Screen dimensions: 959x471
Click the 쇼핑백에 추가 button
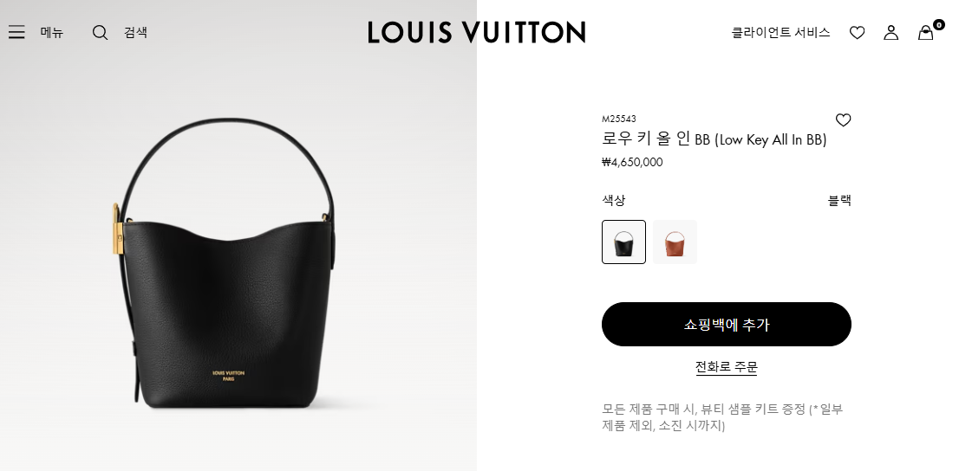tap(727, 325)
